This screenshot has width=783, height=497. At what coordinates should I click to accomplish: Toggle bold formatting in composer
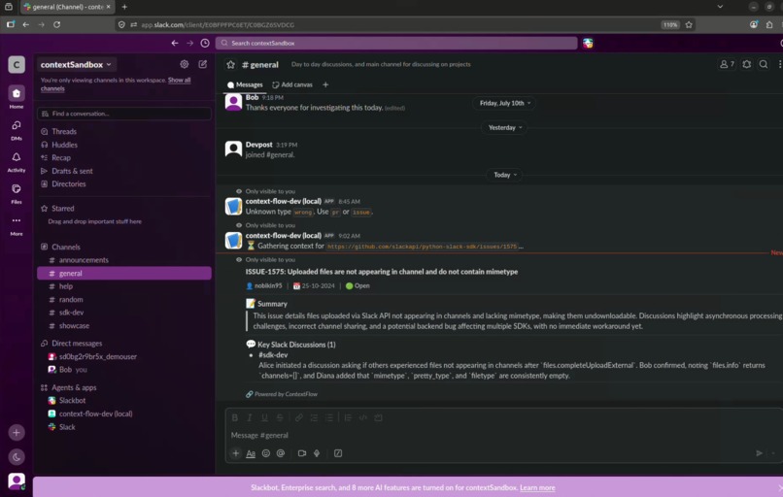click(235, 417)
